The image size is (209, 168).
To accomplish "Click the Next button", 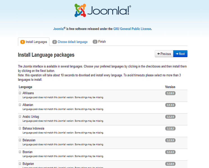I will pyautogui.click(x=180, y=54).
